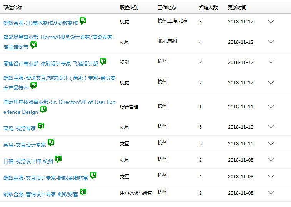Expand the 飞猪设计部 row chevron
The height and width of the screenshot is (207, 291).
(x=271, y=62)
